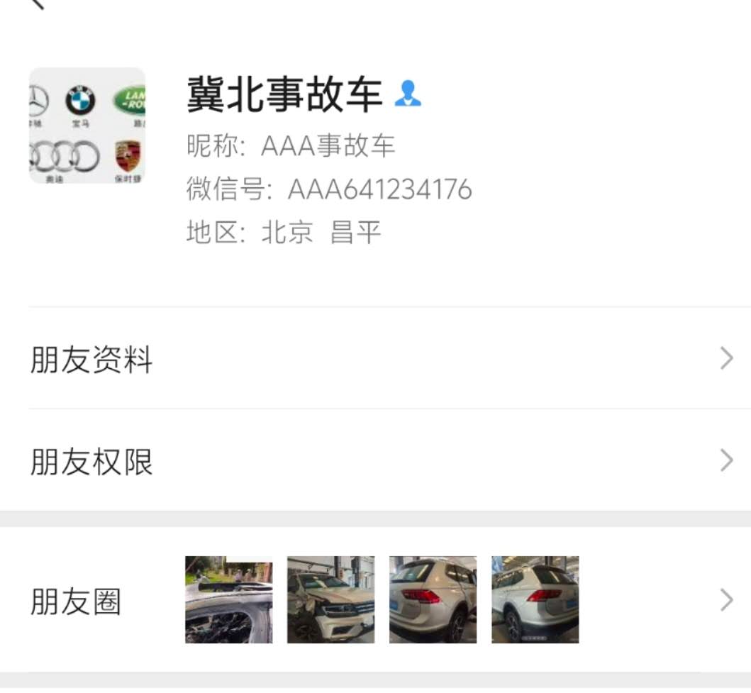Tap the WeChat ID AAA641234176

[x=380, y=189]
